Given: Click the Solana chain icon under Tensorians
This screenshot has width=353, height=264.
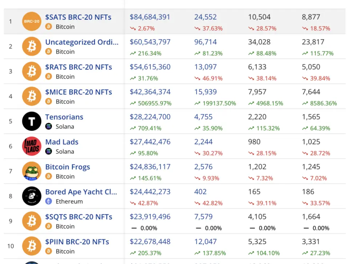Looking at the screenshot, I should pyautogui.click(x=49, y=127).
